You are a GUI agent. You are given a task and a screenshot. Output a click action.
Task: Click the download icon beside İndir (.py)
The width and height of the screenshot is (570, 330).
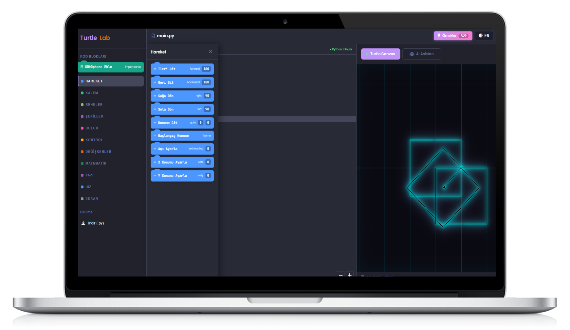click(83, 223)
